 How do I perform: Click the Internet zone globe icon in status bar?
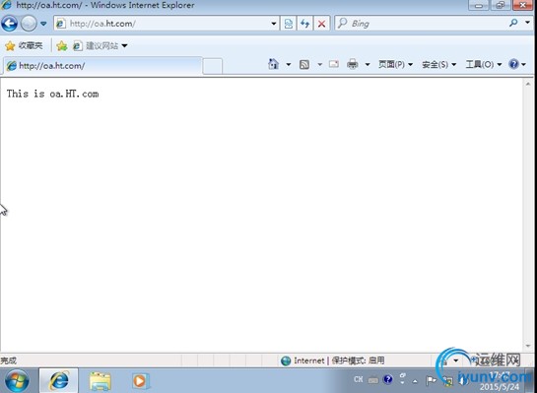tap(286, 360)
